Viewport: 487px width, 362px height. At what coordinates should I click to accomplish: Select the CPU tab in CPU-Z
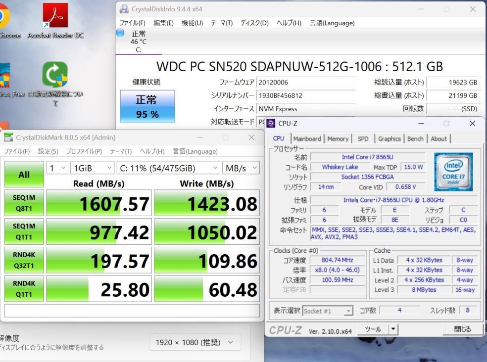[x=279, y=138]
